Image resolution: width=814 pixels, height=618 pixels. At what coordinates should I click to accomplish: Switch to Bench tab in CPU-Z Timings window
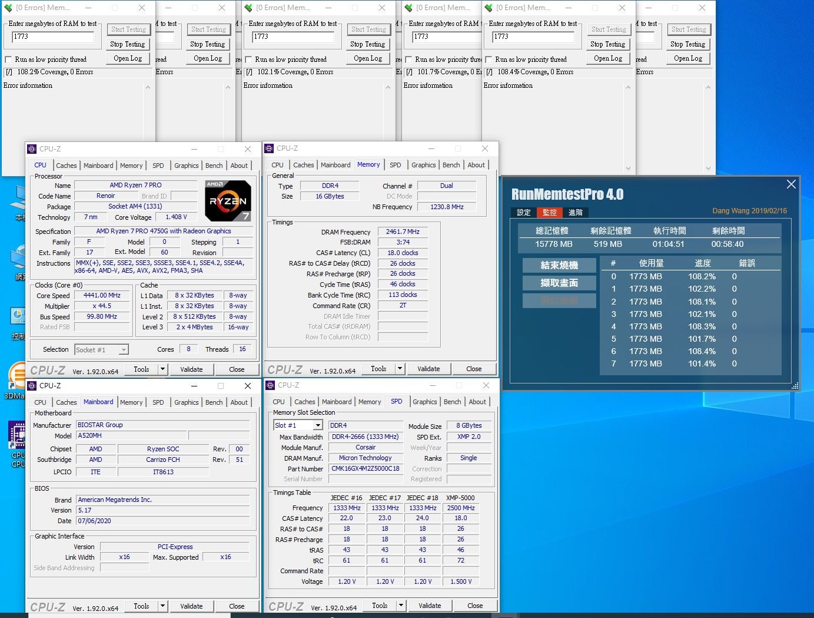pos(451,165)
